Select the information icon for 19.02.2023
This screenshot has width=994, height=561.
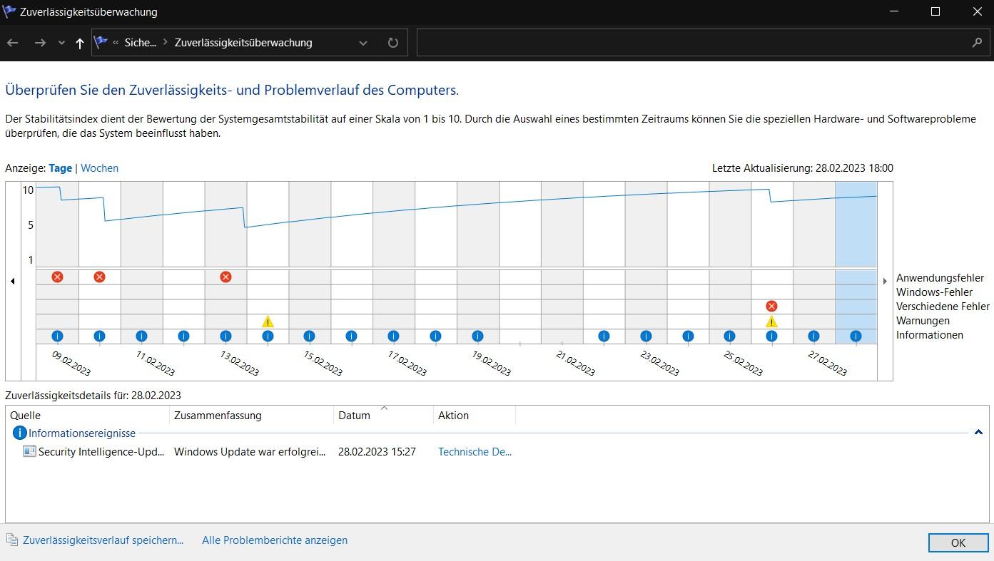coord(477,336)
